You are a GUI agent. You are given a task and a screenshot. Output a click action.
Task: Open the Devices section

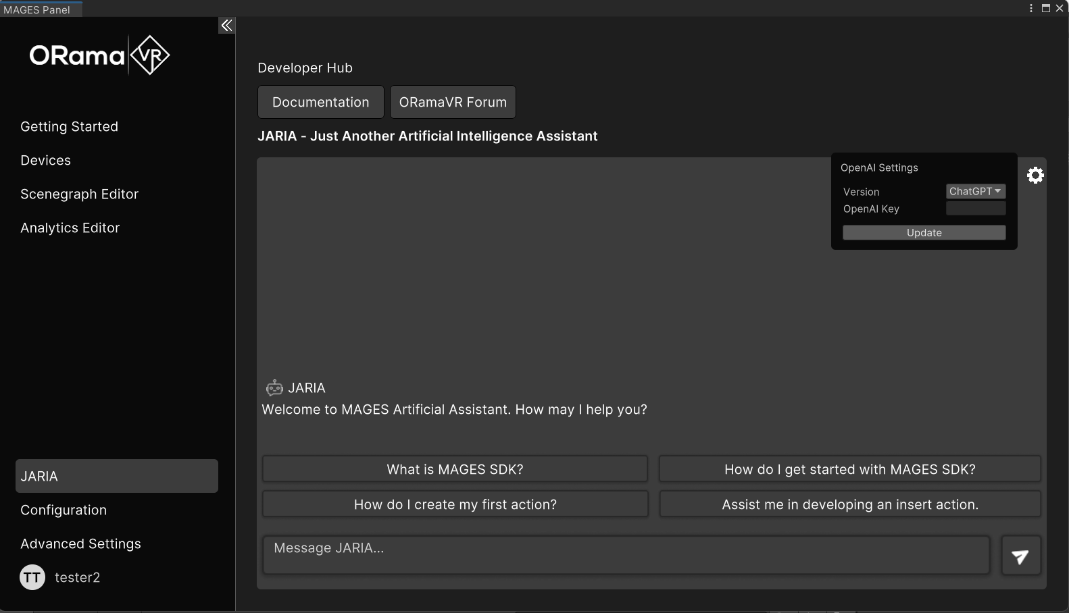46,160
